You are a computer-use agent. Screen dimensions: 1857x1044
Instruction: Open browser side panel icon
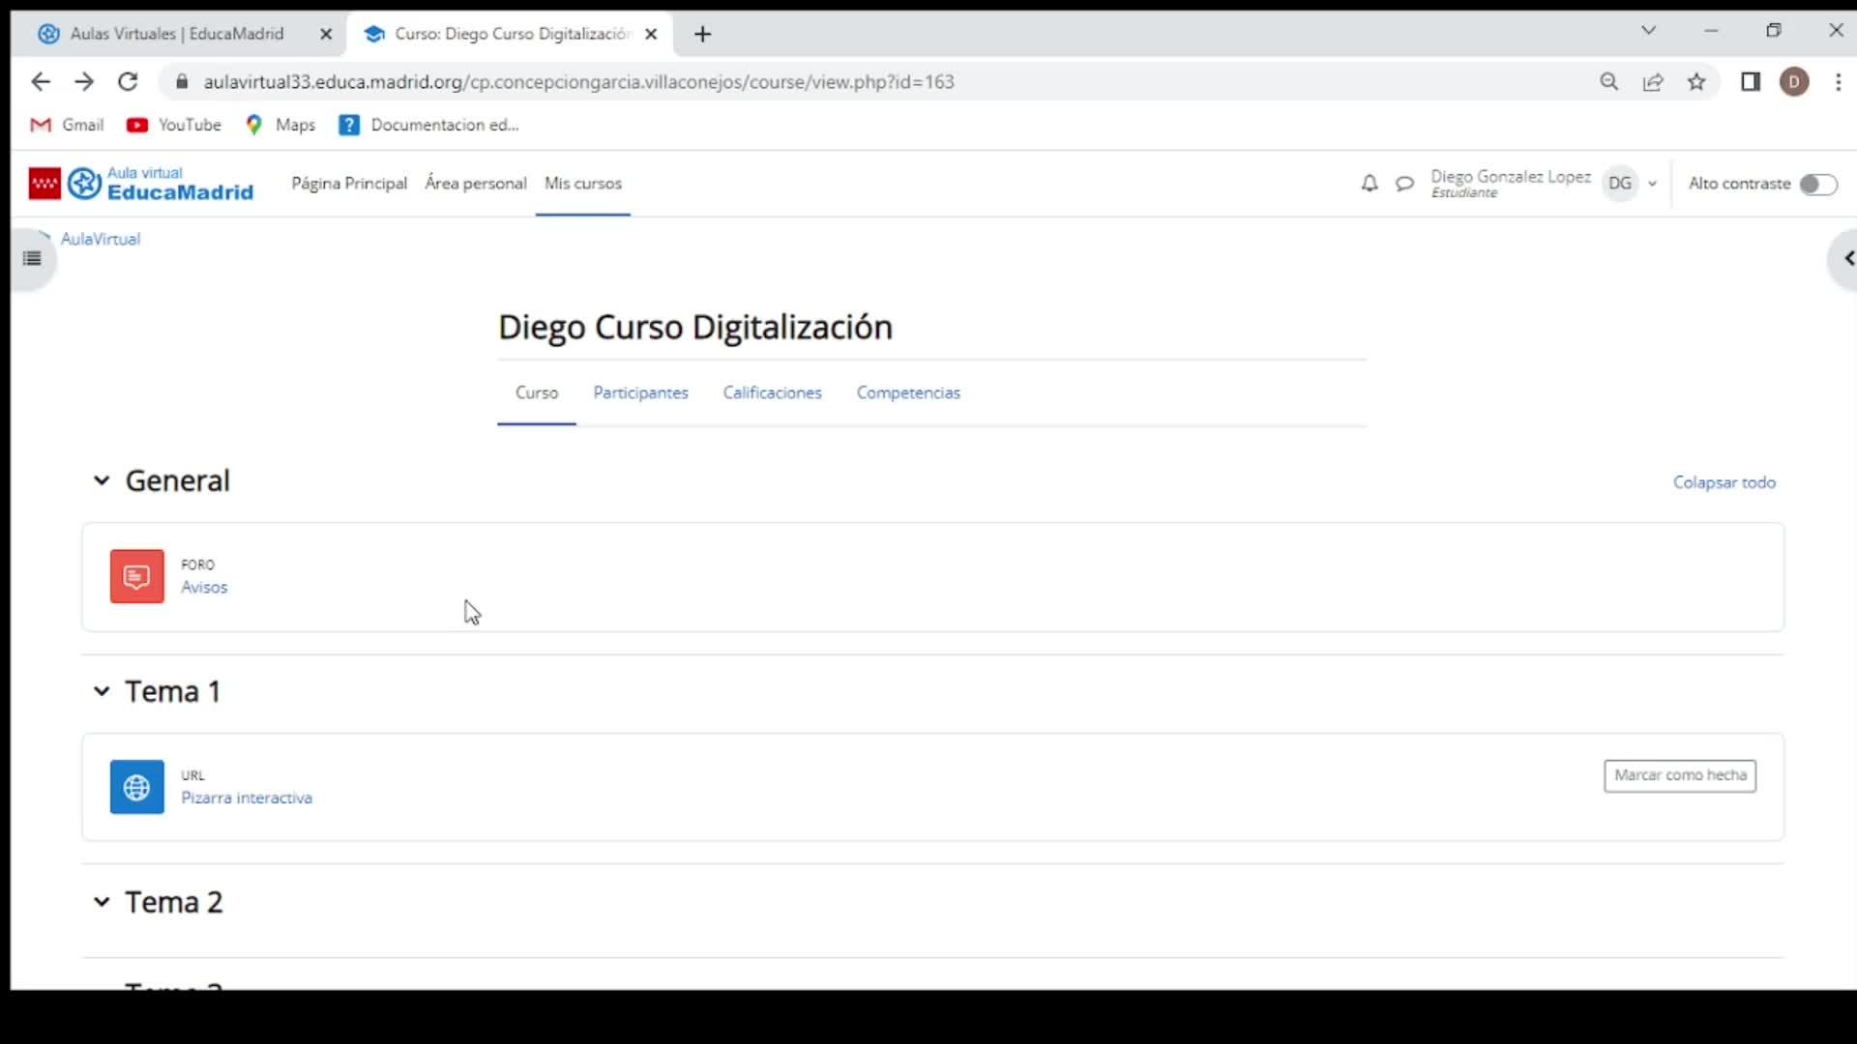pyautogui.click(x=1750, y=82)
